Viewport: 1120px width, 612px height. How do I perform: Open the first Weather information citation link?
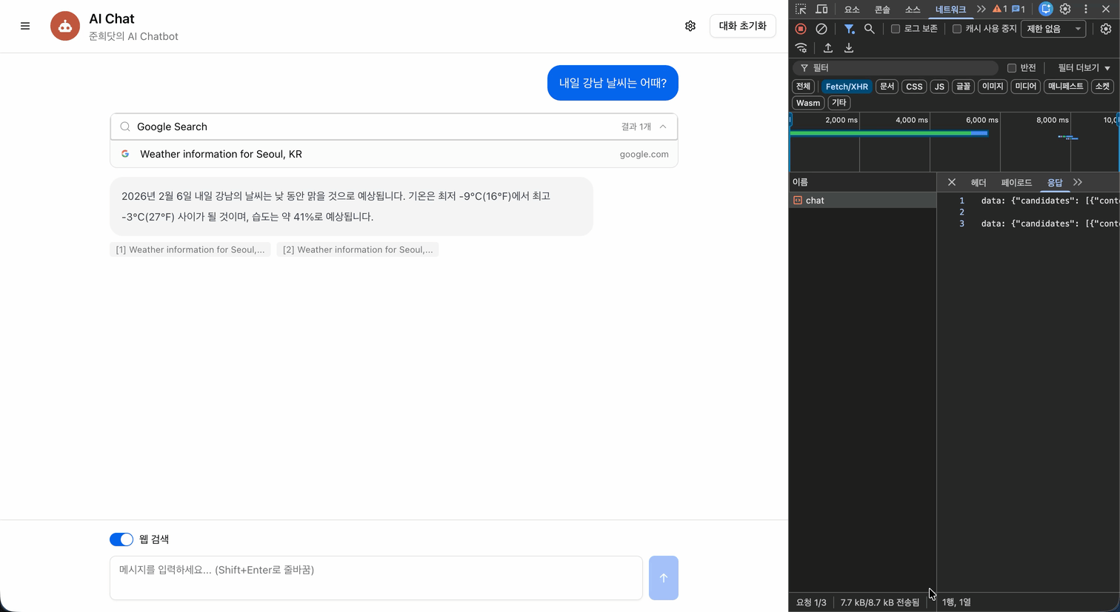coord(190,249)
